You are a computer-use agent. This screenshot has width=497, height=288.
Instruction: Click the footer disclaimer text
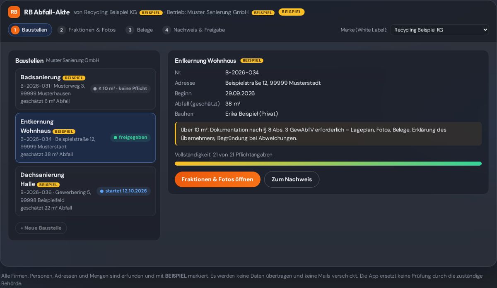click(x=242, y=279)
